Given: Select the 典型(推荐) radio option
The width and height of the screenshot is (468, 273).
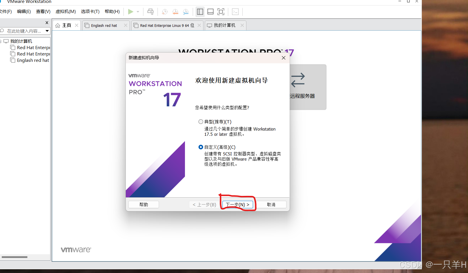Looking at the screenshot, I should click(x=201, y=122).
